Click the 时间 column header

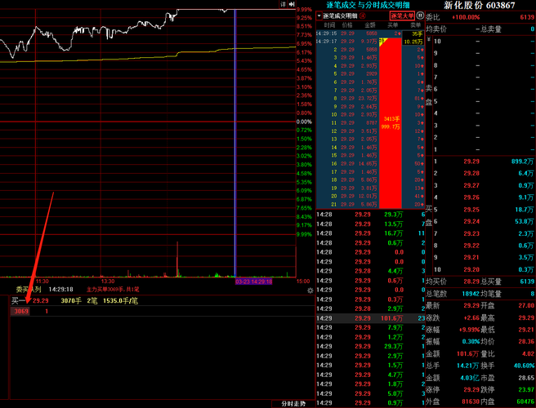[x=329, y=25]
